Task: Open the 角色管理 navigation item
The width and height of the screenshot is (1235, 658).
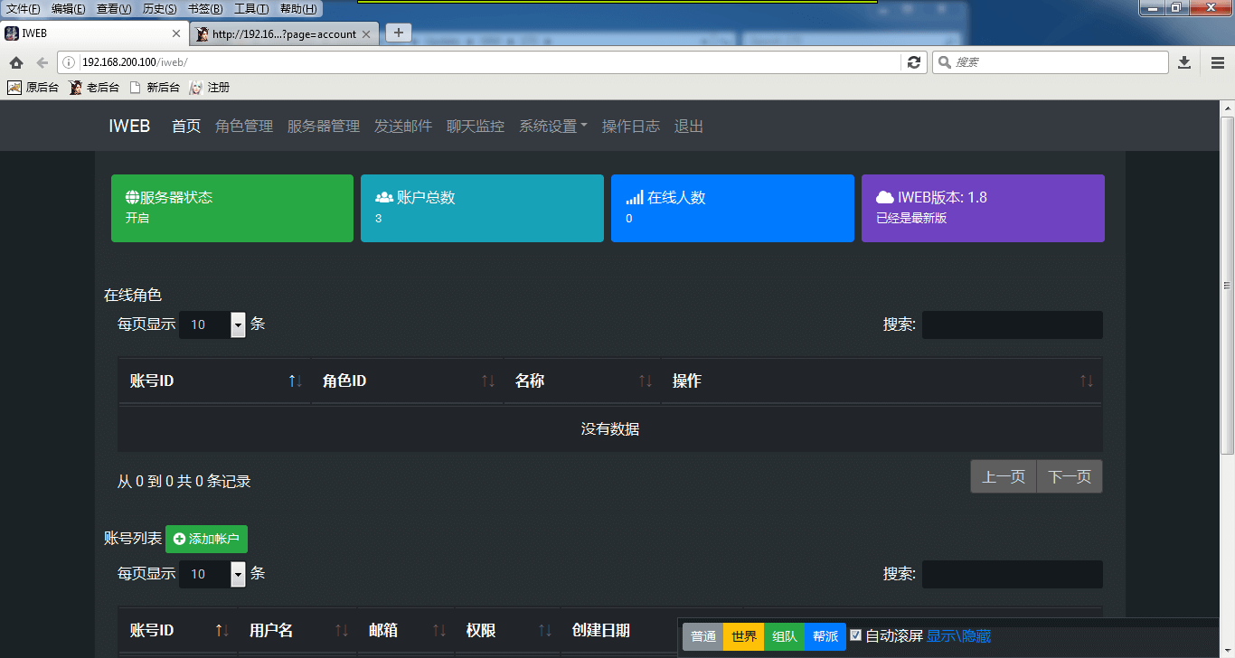Action: [x=244, y=127]
